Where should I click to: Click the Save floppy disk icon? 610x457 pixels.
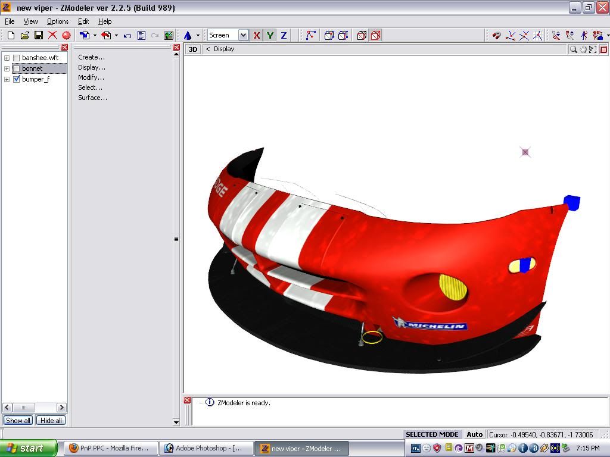pyautogui.click(x=38, y=36)
